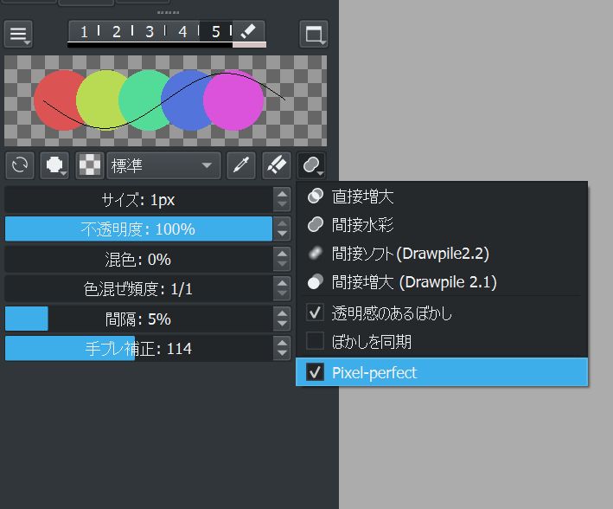Adjust the 間隔: 5% slider
Screen dimensions: 613x509
point(138,319)
